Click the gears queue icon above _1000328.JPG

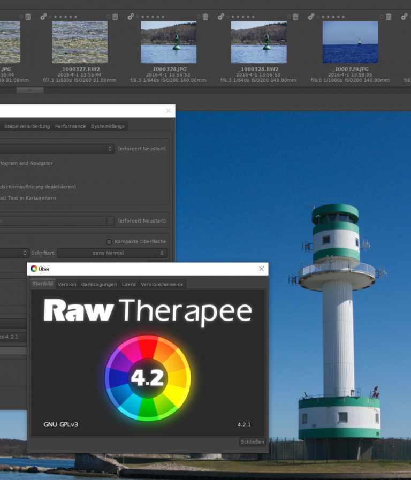131,17
